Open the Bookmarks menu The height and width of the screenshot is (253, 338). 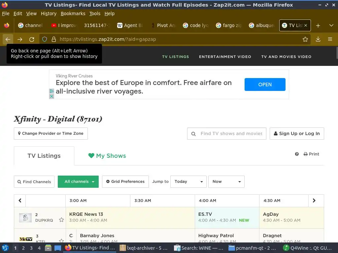pyautogui.click(x=73, y=14)
